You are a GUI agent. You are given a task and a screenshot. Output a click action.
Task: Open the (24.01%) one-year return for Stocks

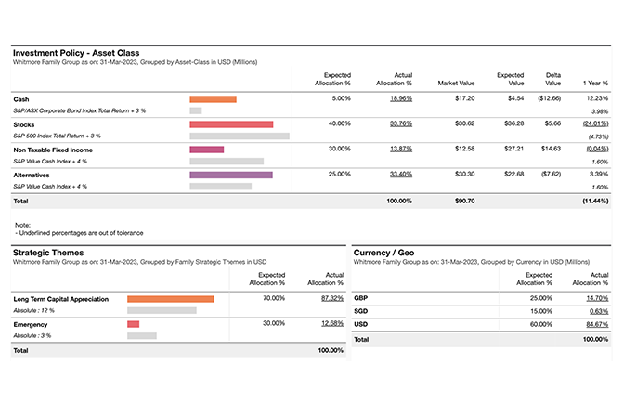tap(595, 123)
